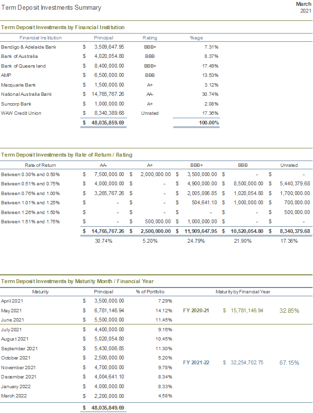The image size is (313, 413).
Task: Select the 'Suncorp Bank' row label
Action: tap(16, 104)
